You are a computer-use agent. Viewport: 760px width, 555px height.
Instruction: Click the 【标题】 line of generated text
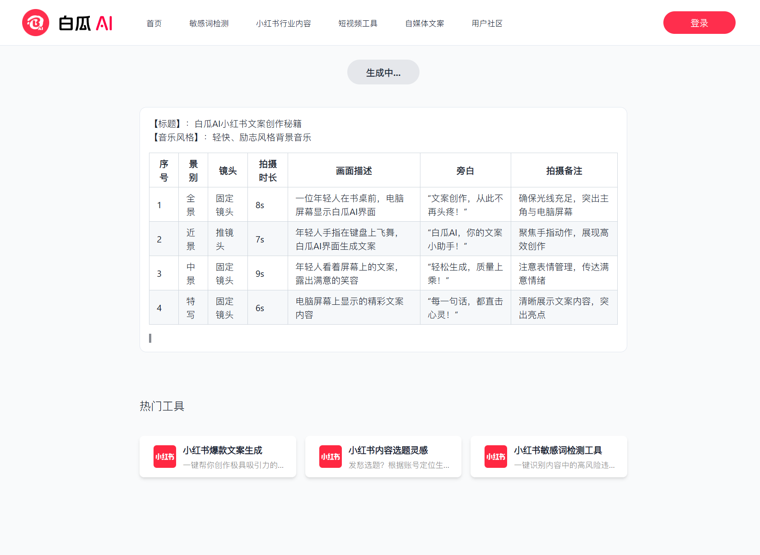[x=226, y=124]
